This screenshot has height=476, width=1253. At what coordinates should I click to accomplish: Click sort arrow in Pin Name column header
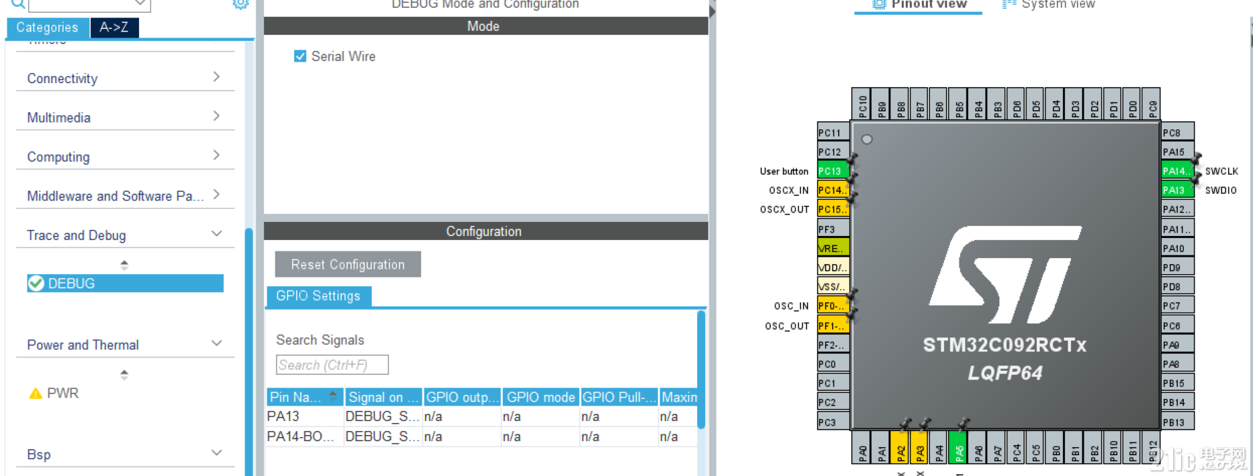pos(332,395)
